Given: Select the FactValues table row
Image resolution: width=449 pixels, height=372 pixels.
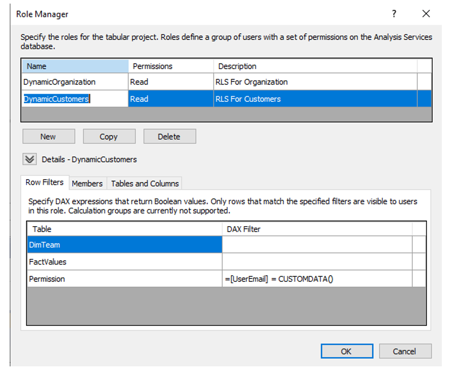Looking at the screenshot, I should click(124, 262).
